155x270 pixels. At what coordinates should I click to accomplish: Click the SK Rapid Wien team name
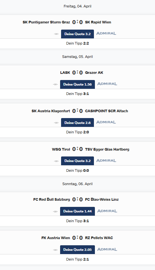tap(98, 22)
